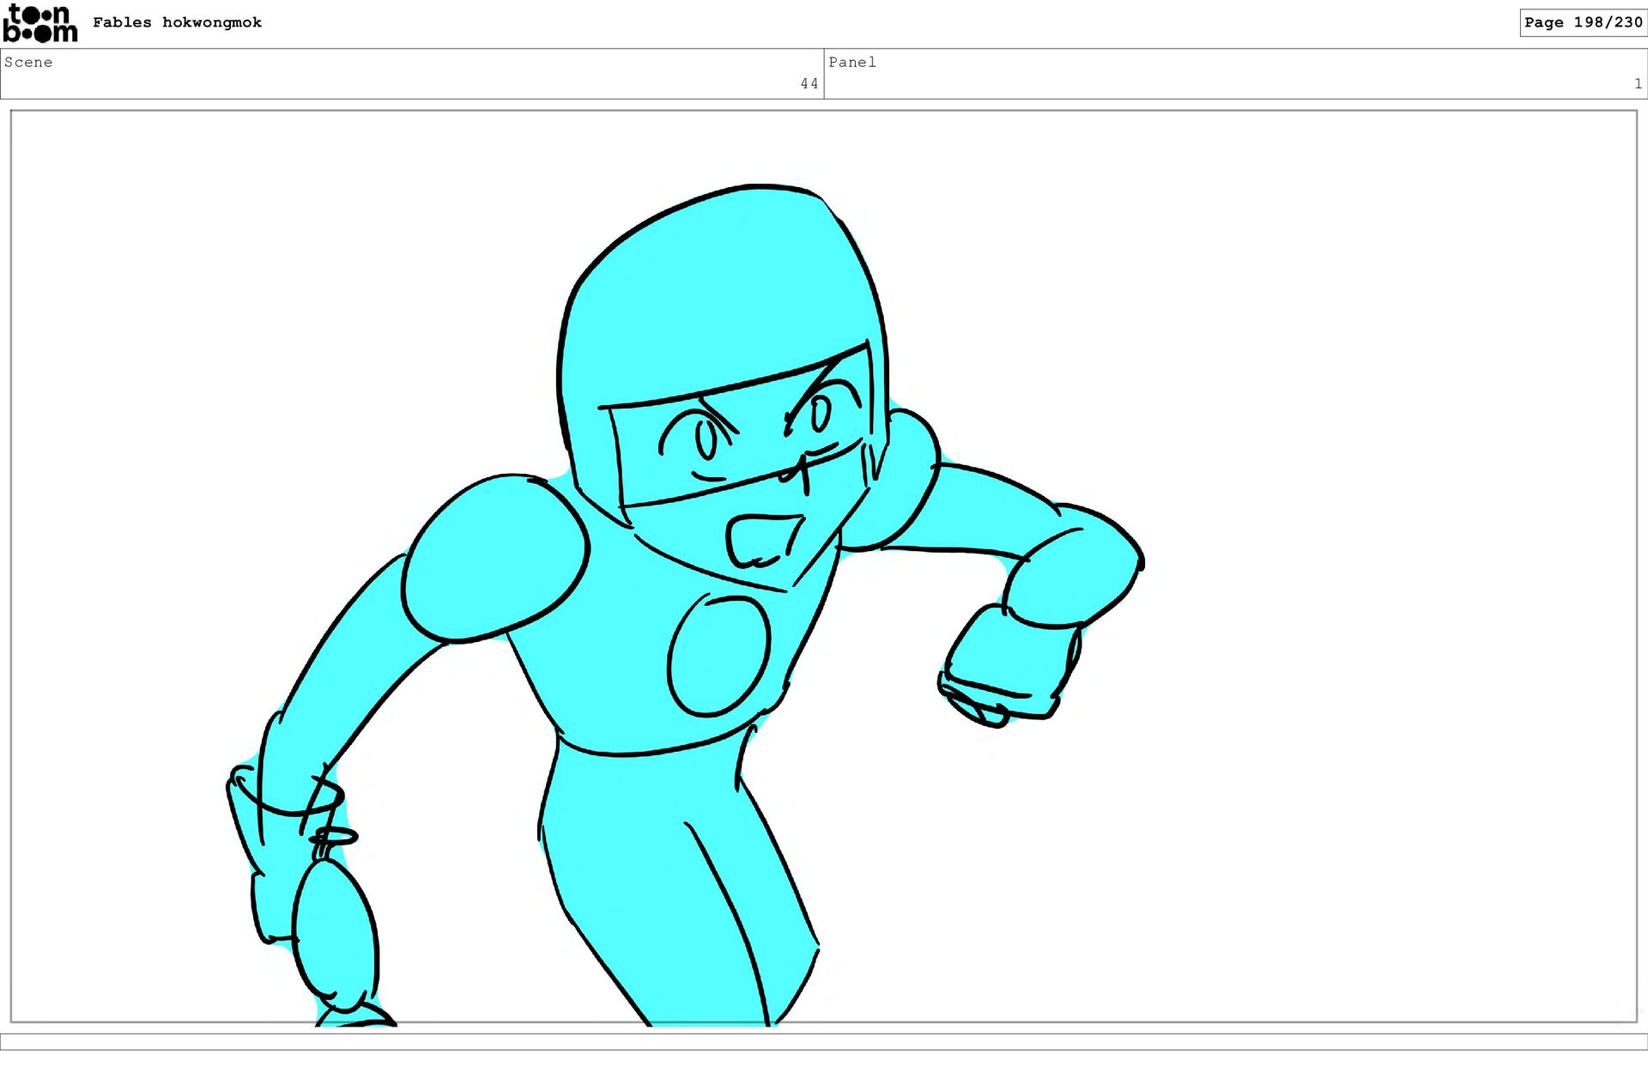Click the empty caption bar below the panel
Image resolution: width=1648 pixels, height=1066 pixels.
824,1041
